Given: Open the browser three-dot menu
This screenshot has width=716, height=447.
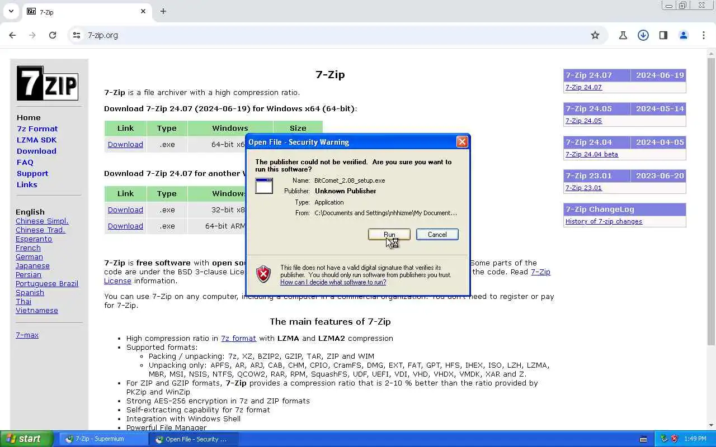Looking at the screenshot, I should coord(704,35).
